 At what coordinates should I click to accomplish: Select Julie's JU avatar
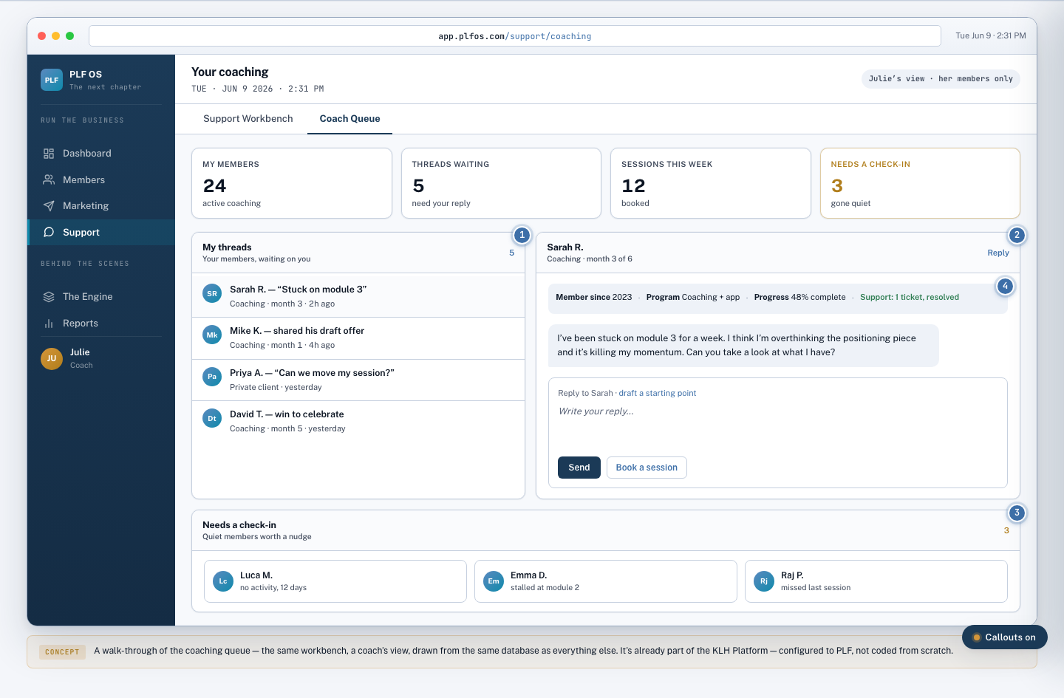52,358
